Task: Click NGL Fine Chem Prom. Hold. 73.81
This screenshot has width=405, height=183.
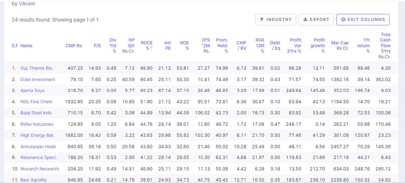Action: 222,102
